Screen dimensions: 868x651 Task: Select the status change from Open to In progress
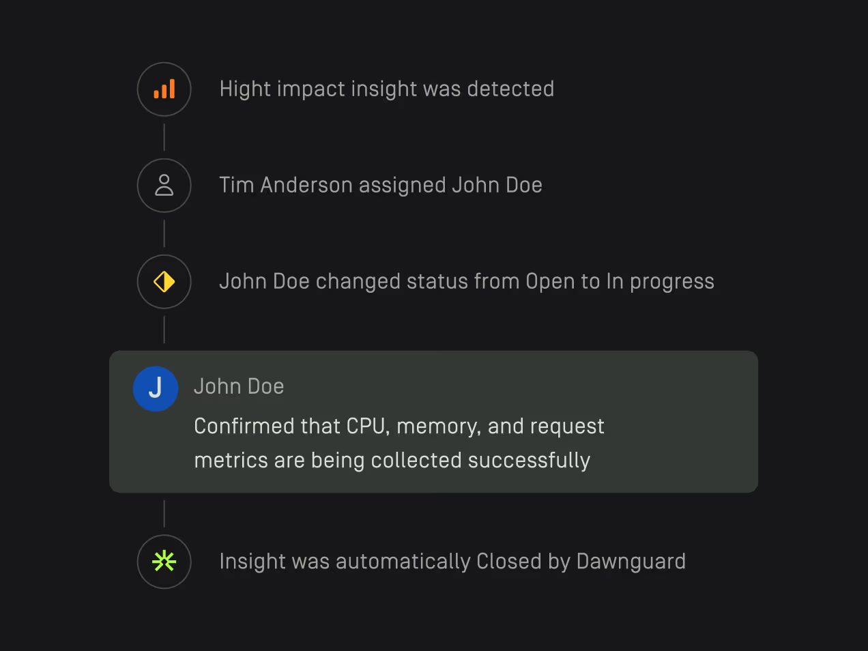[467, 281]
